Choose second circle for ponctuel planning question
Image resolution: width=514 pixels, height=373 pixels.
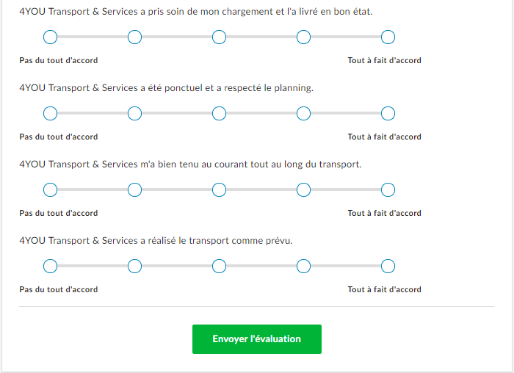pyautogui.click(x=134, y=113)
